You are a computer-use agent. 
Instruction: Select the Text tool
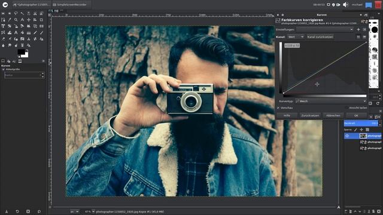point(16,32)
